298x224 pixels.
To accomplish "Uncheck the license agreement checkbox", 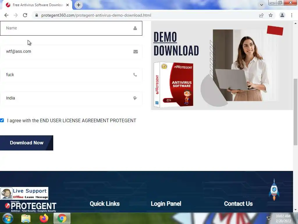I will [x=2, y=120].
